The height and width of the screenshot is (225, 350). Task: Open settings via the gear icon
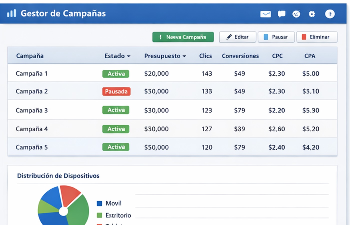[312, 14]
